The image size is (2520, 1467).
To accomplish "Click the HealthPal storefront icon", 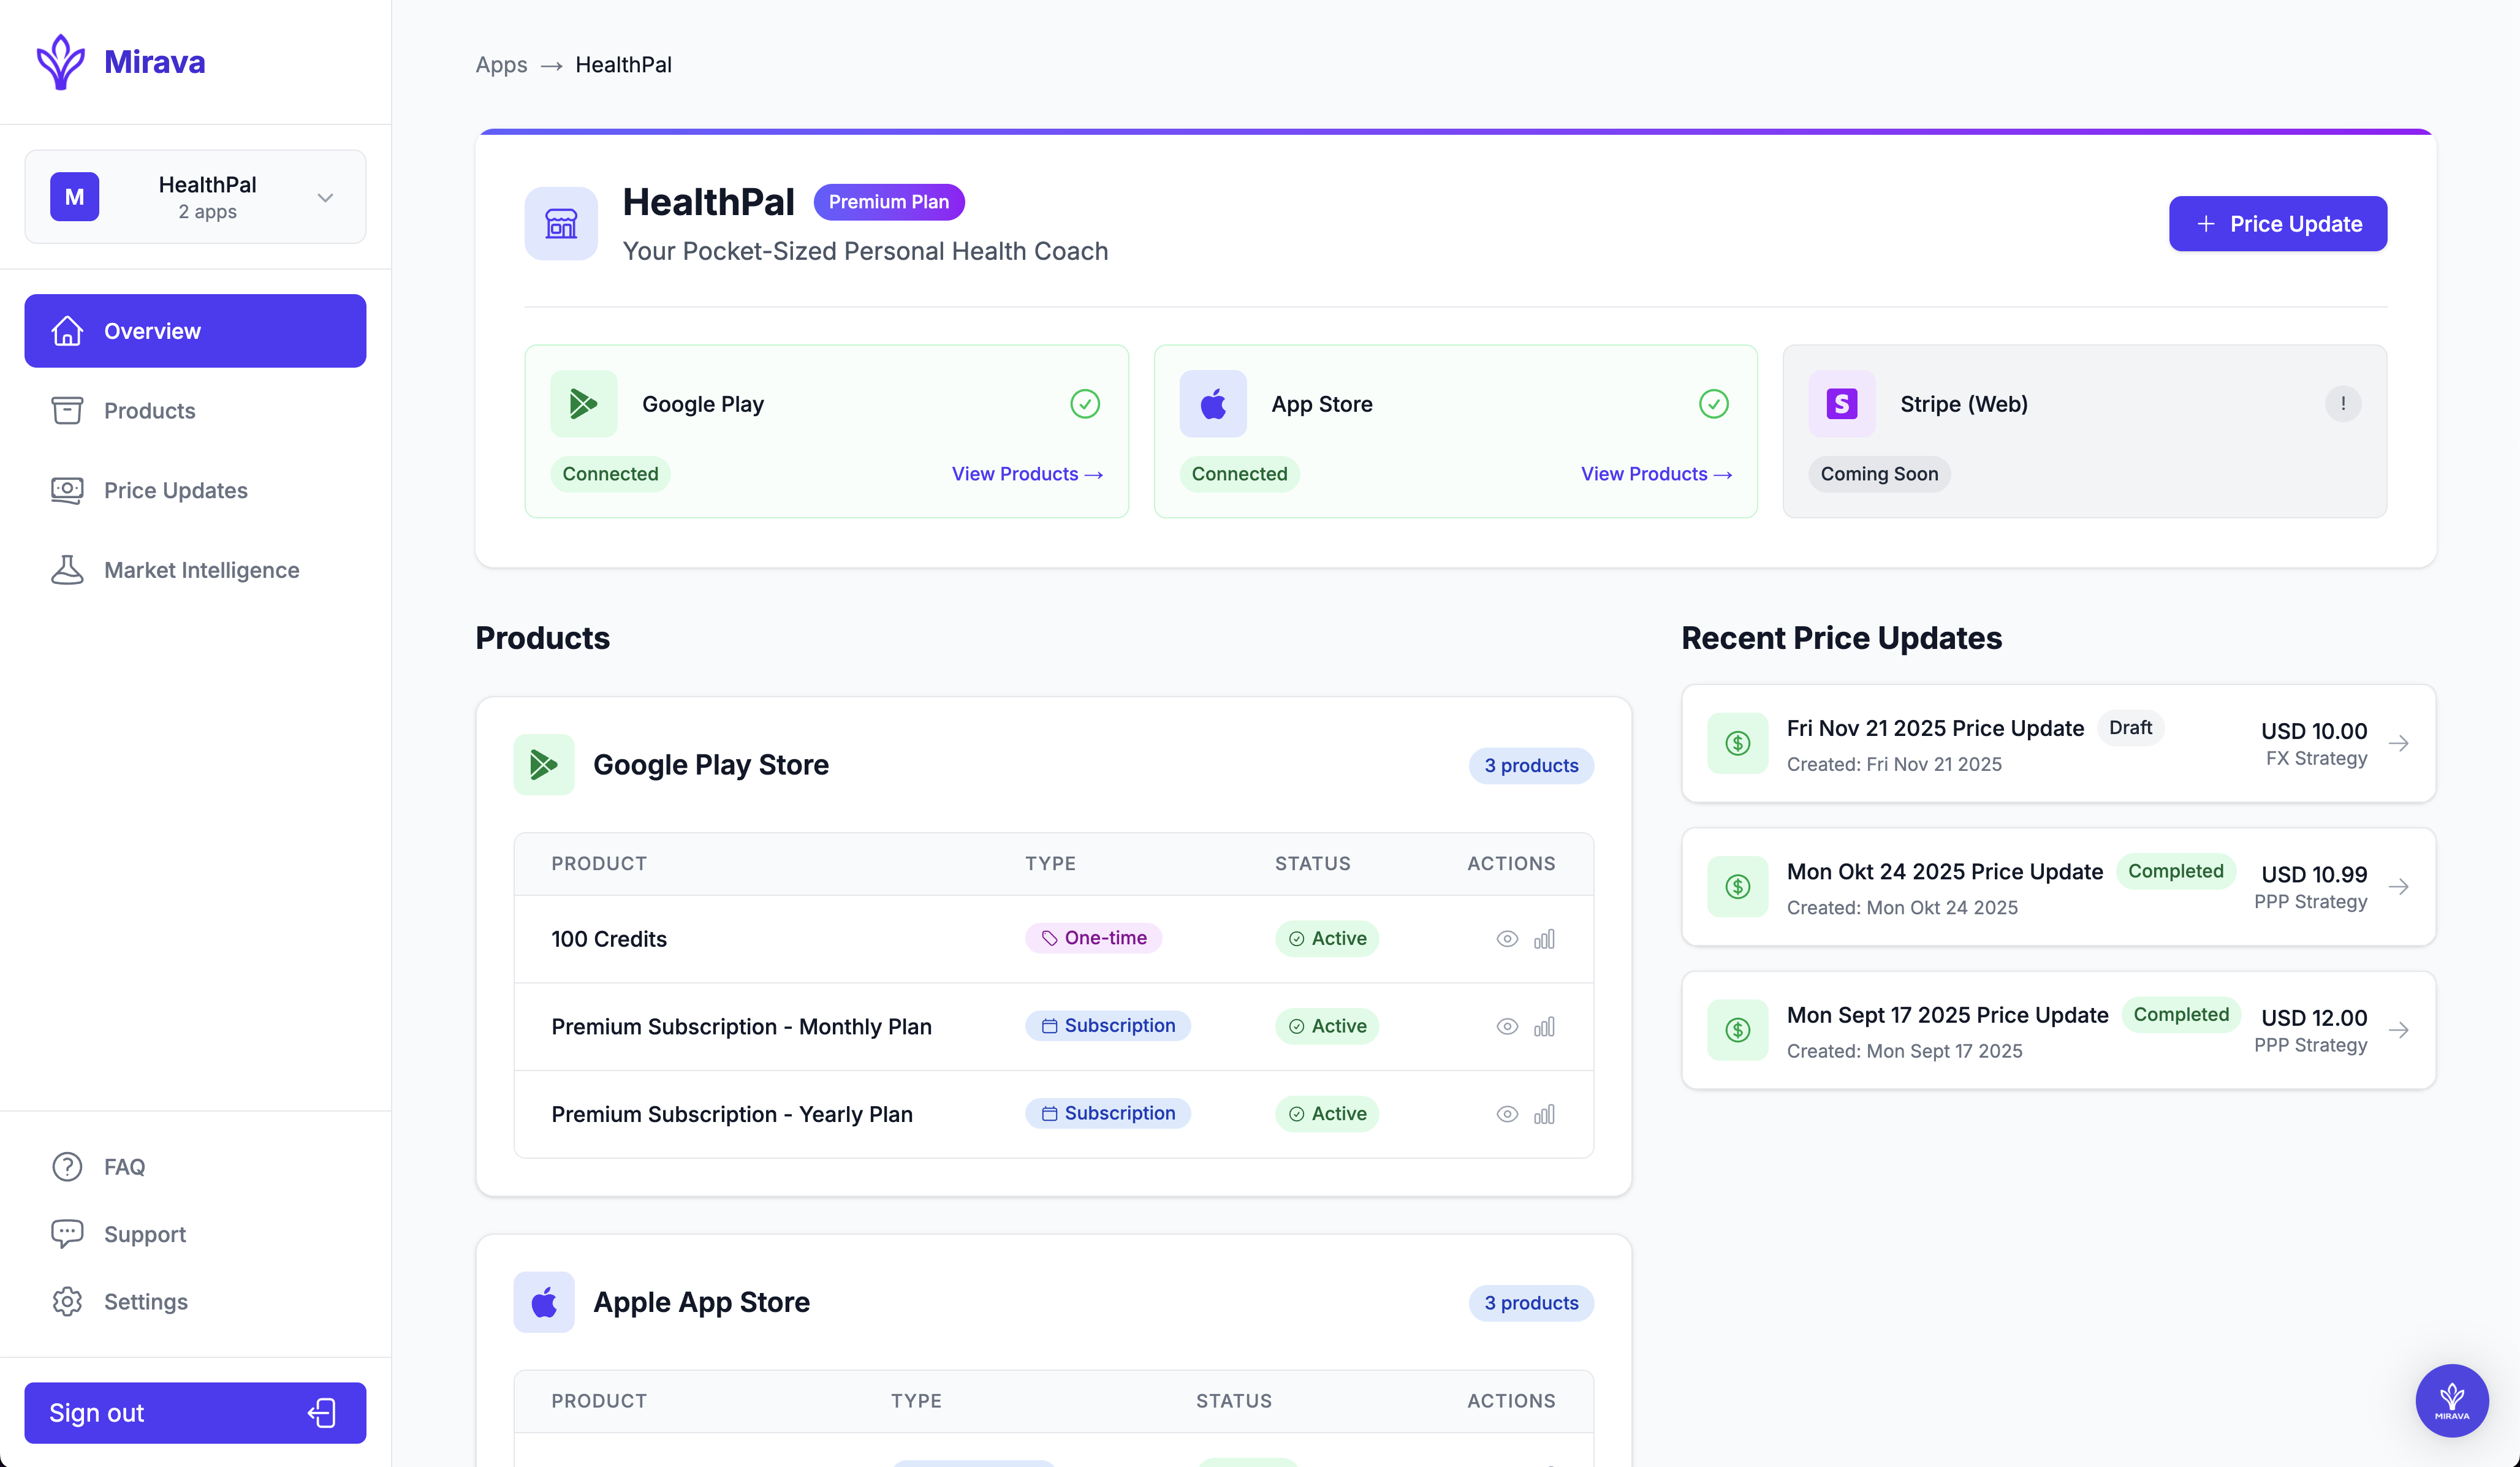I will (x=561, y=223).
